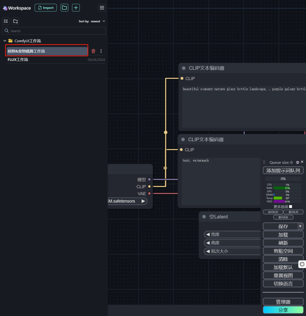Viewport: 306px width, 316px height.
Task: Click 添加提示词队列 button
Action: coord(283,170)
